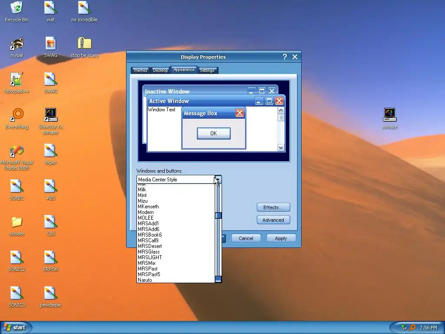Screen dimensions: 445x334
Task: Click the style list scrollbar thumb
Action: pos(218,216)
